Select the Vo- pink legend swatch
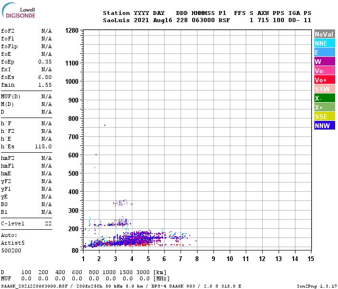Image resolution: width=338 pixels, height=289 pixels. 324,71
